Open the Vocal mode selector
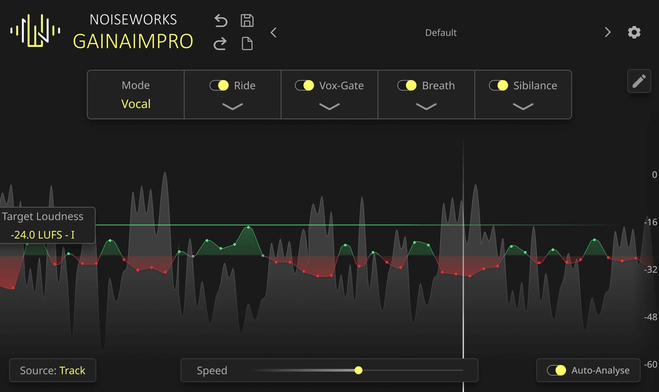The height and width of the screenshot is (392, 659). [135, 104]
